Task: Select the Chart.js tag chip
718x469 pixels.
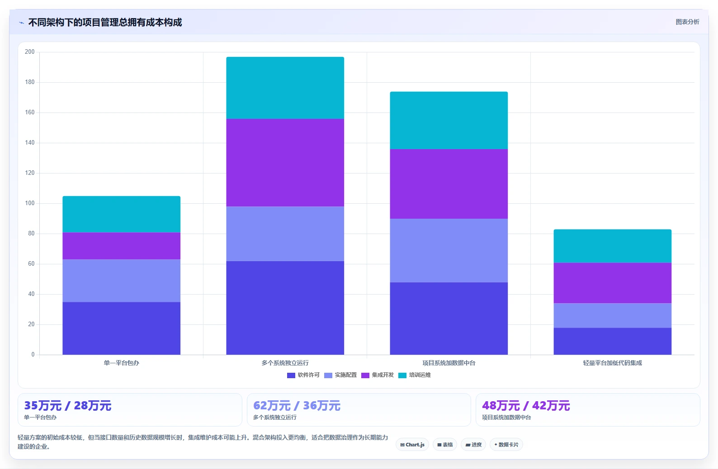Action: coord(412,445)
